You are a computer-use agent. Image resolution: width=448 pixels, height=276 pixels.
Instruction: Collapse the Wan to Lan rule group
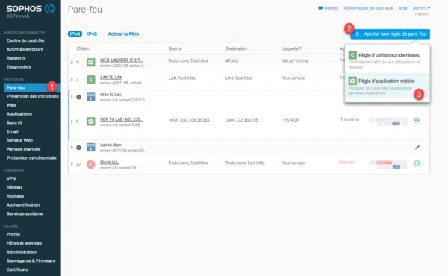[79, 97]
